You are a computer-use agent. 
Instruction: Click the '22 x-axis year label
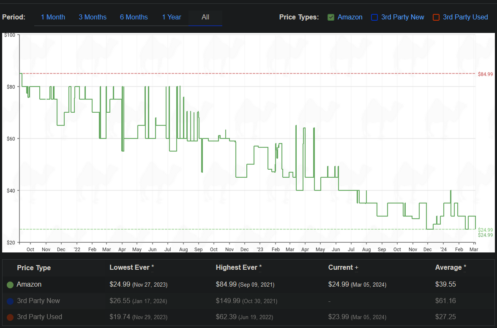(77, 249)
